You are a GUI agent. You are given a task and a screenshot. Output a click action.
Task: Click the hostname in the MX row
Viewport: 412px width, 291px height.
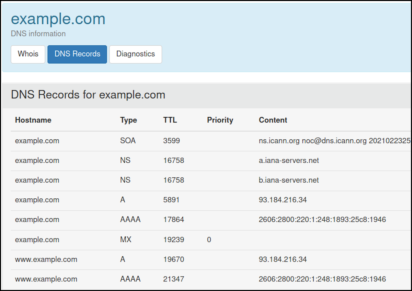[37, 240]
